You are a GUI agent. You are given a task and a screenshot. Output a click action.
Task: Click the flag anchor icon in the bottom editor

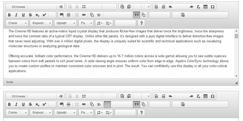pyautogui.click(x=62, y=104)
